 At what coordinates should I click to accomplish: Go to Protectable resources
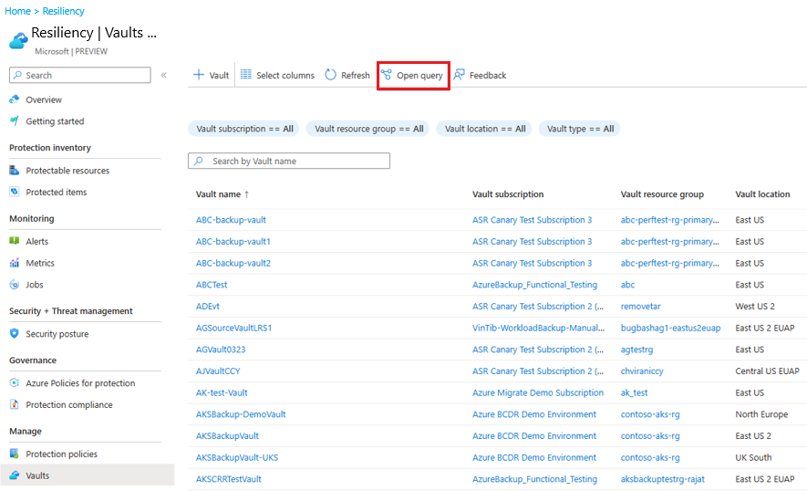tap(67, 171)
